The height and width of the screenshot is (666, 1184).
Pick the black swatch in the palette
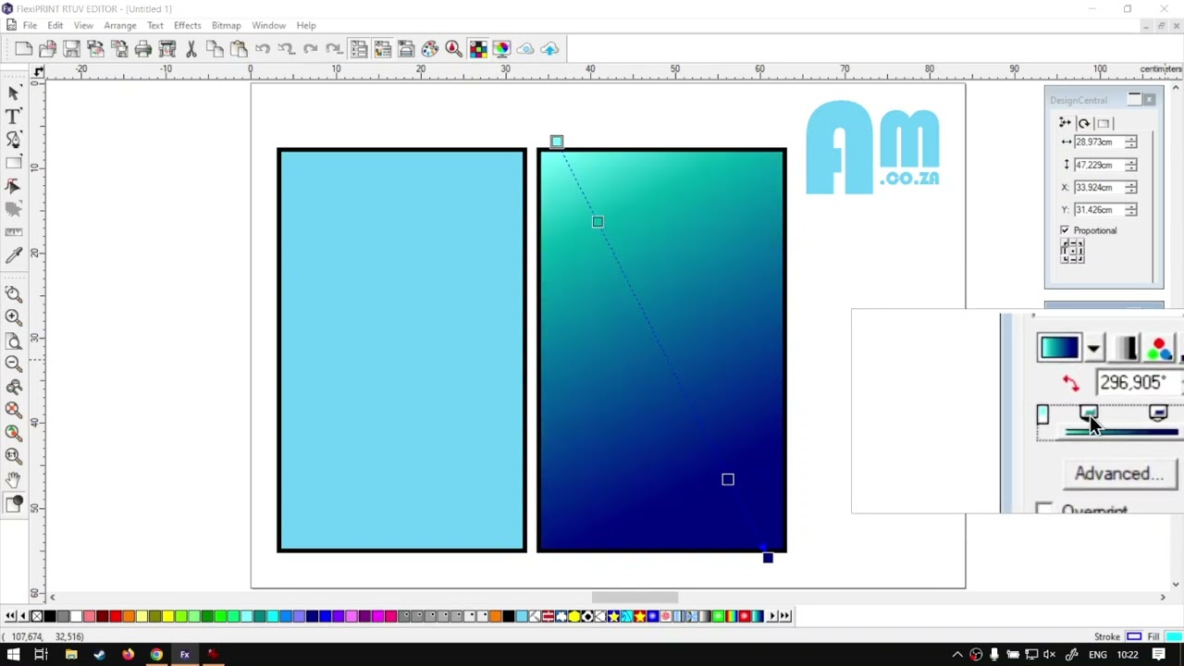[x=50, y=616]
